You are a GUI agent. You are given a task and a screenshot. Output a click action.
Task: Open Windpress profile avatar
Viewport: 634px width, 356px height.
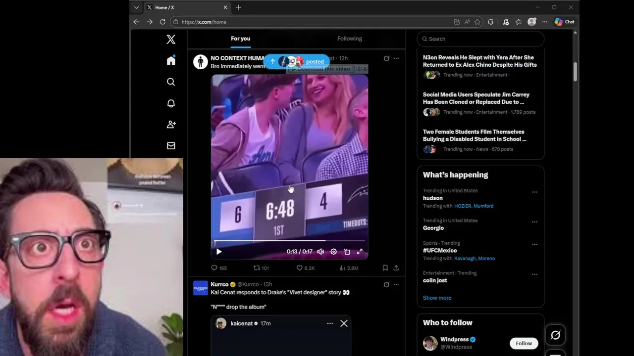click(430, 343)
